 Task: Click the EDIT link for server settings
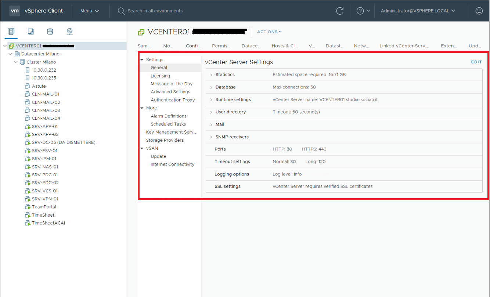coord(476,62)
